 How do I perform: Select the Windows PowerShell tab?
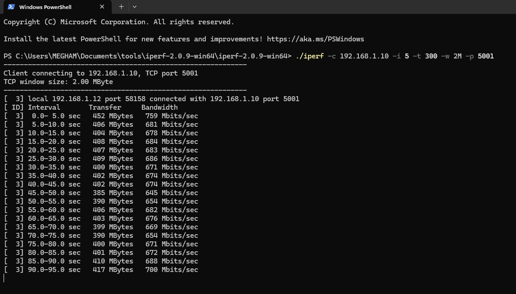[x=52, y=7]
